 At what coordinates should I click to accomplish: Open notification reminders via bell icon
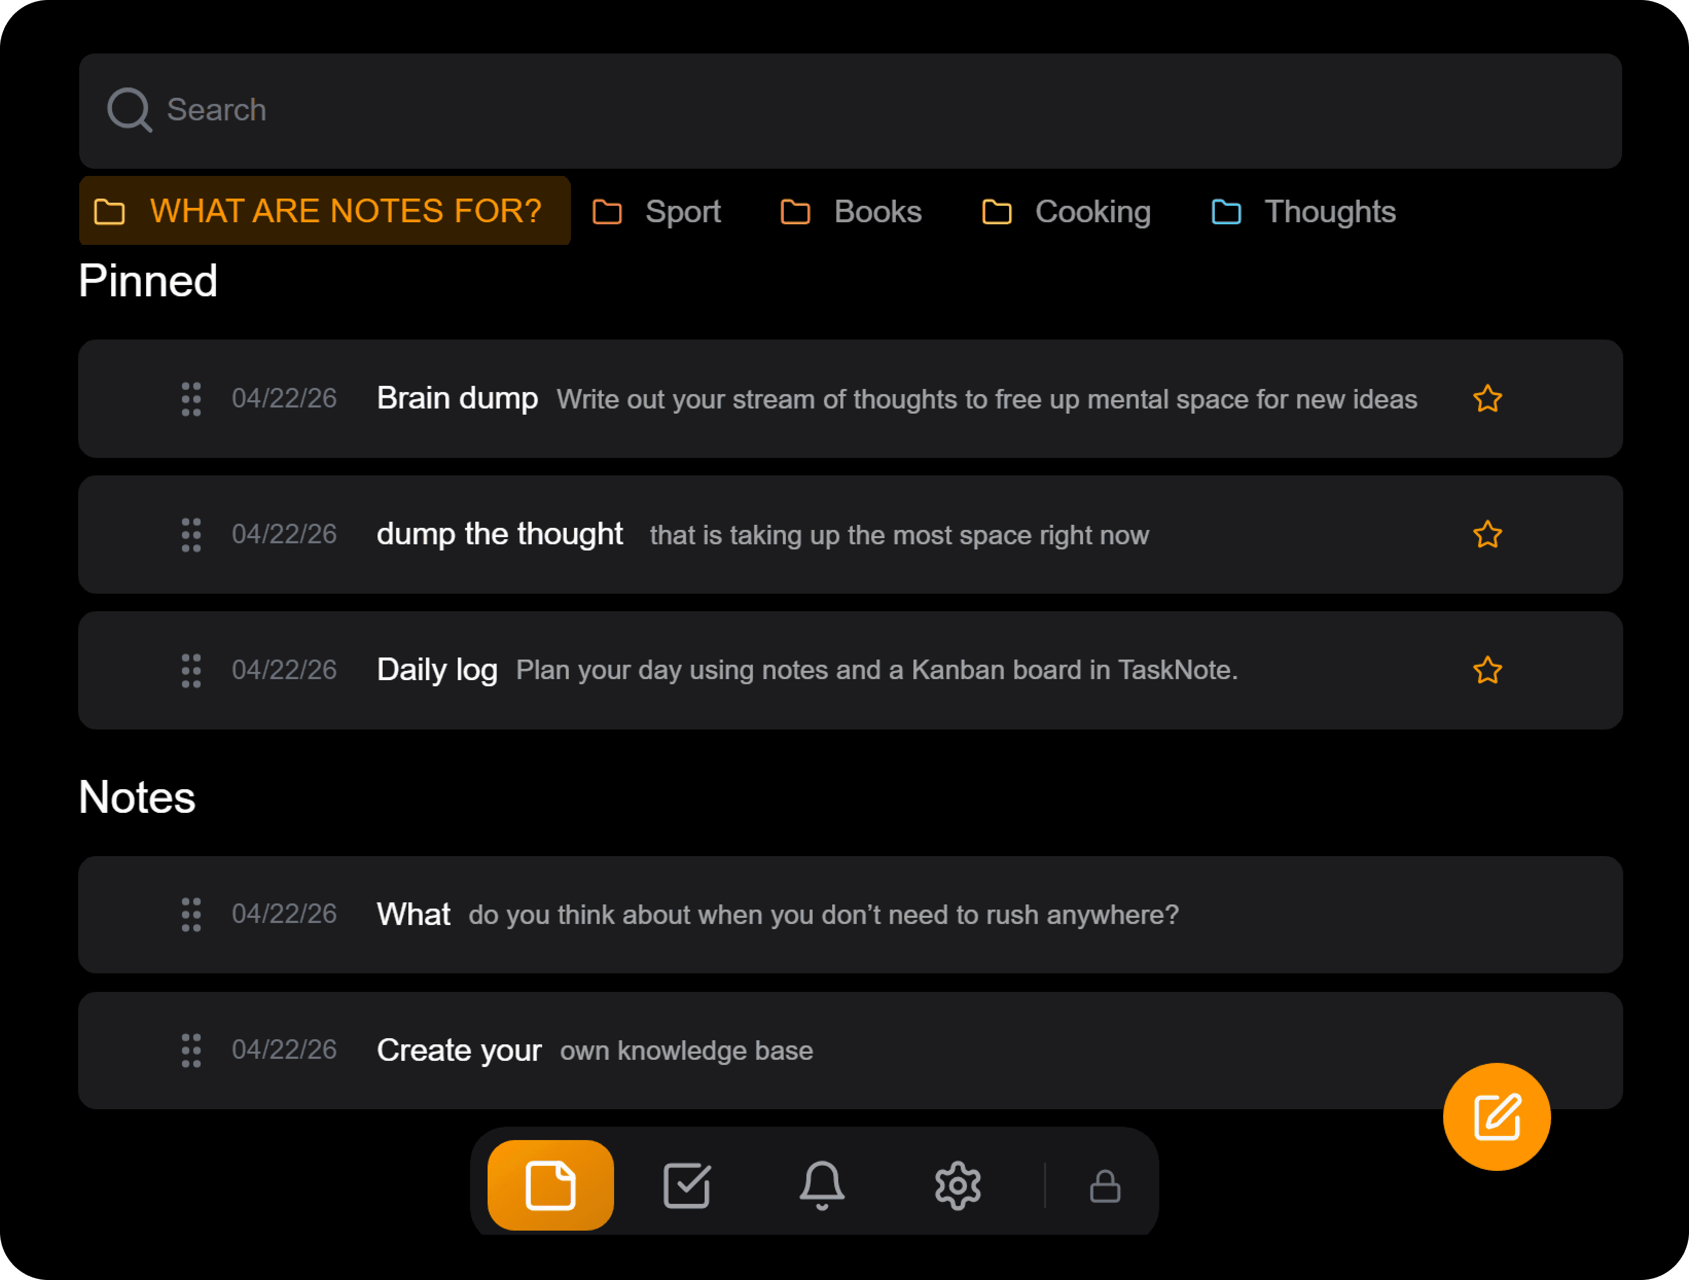(x=821, y=1184)
